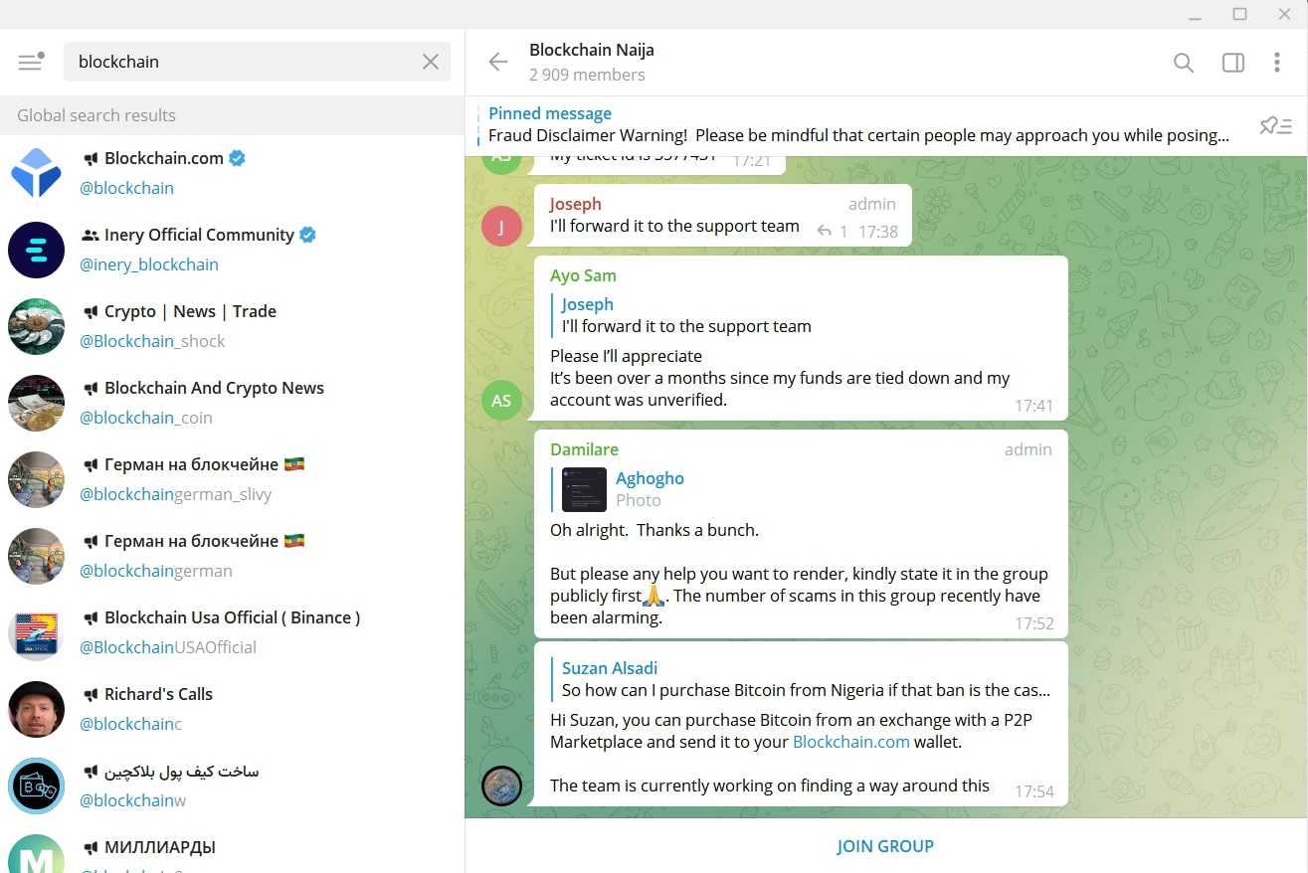Click the megaphone icon beside Richard's Calls

click(x=92, y=693)
